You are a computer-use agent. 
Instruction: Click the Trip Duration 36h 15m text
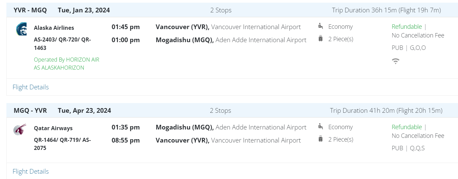click(x=386, y=10)
